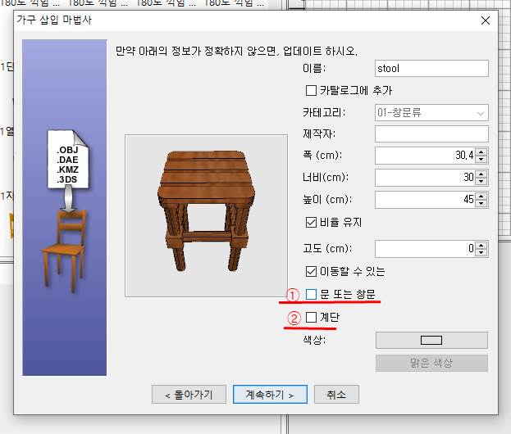This screenshot has width=511, height=434.
Task: Check the 계단 checkbox
Action: (x=311, y=317)
